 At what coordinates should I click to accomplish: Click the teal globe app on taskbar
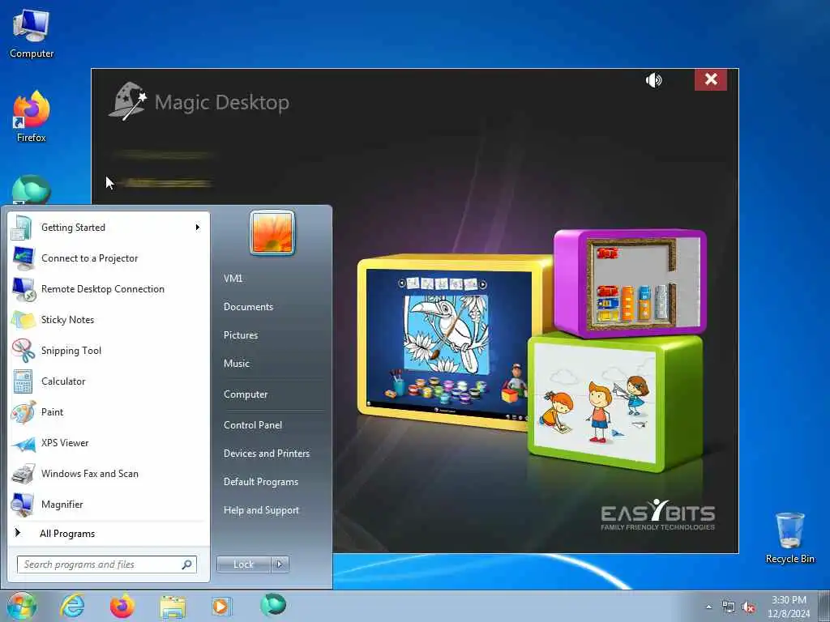pyautogui.click(x=273, y=604)
